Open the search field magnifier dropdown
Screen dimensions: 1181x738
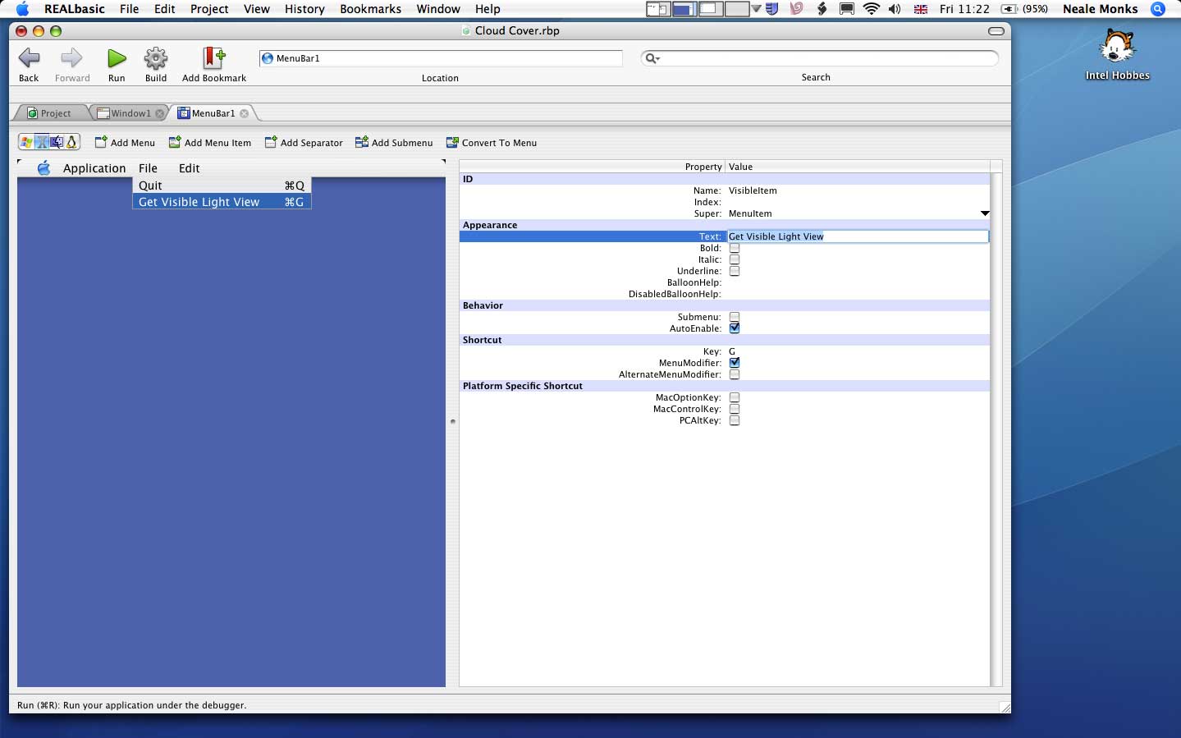click(652, 58)
